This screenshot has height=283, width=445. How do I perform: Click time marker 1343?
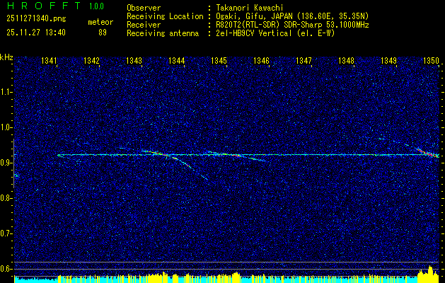[x=134, y=61]
